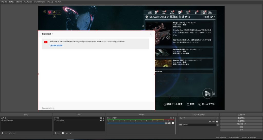This screenshot has height=140, width=263.
Task: Open the ファイル menu
Action: [x=4, y=2]
